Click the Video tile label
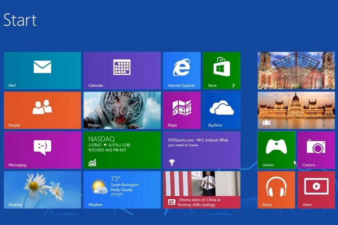 307,205
